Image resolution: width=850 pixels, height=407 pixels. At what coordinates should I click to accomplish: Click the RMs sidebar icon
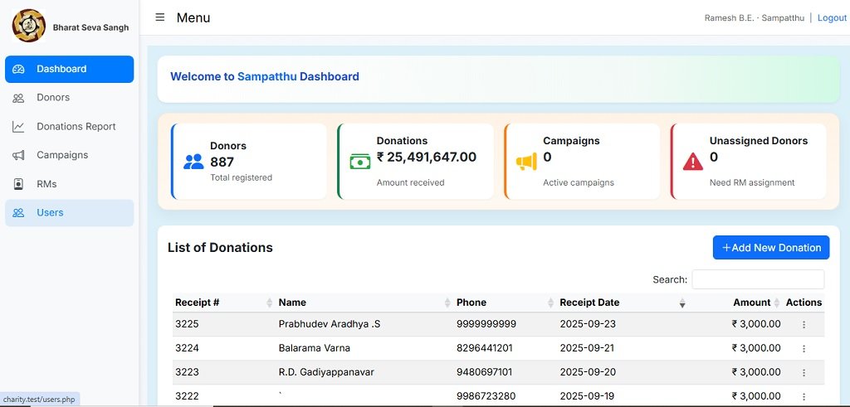18,184
